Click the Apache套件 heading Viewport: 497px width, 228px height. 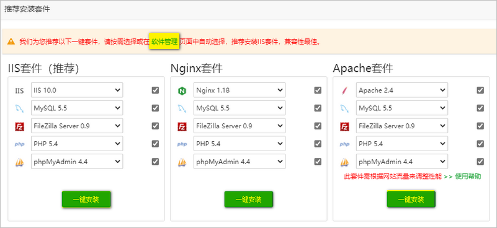coord(363,68)
